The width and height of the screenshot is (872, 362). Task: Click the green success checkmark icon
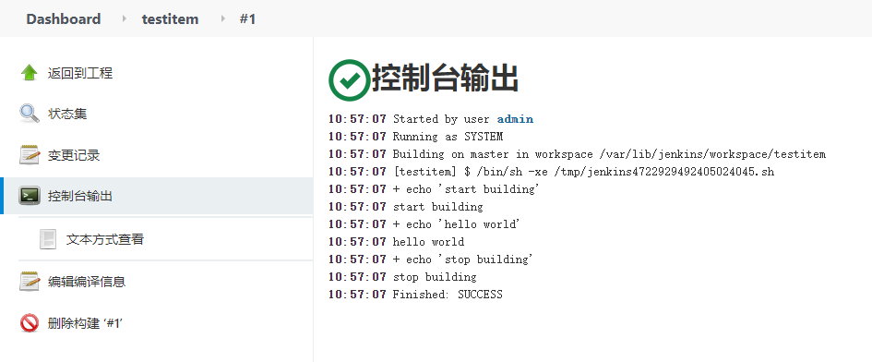tap(349, 80)
